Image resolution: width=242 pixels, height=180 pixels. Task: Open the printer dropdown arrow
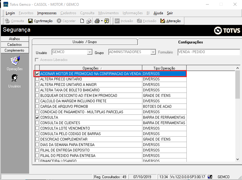tap(102, 21)
